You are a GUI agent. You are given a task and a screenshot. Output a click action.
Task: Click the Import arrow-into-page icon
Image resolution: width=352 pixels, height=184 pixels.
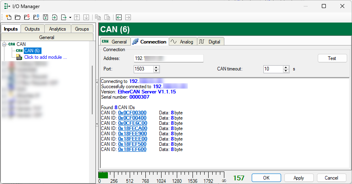tap(54, 17)
